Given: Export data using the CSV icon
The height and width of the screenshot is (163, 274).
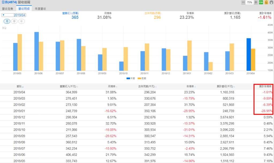Looking at the screenshot, I should point(261,2).
